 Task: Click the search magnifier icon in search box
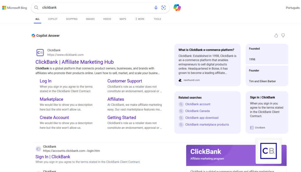[x=36, y=8]
